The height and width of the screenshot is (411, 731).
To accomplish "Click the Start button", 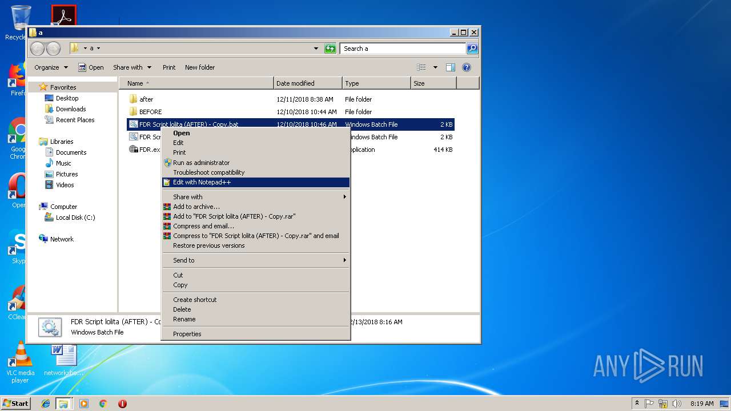I will click(16, 403).
